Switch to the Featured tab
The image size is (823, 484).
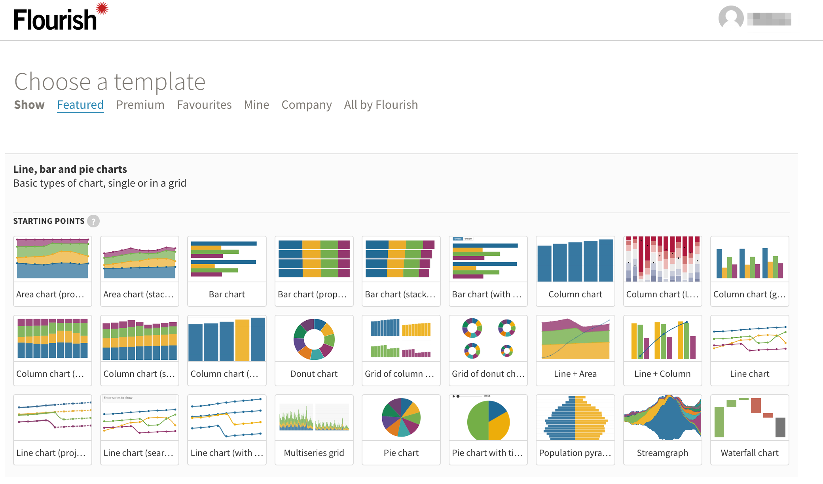tap(80, 105)
